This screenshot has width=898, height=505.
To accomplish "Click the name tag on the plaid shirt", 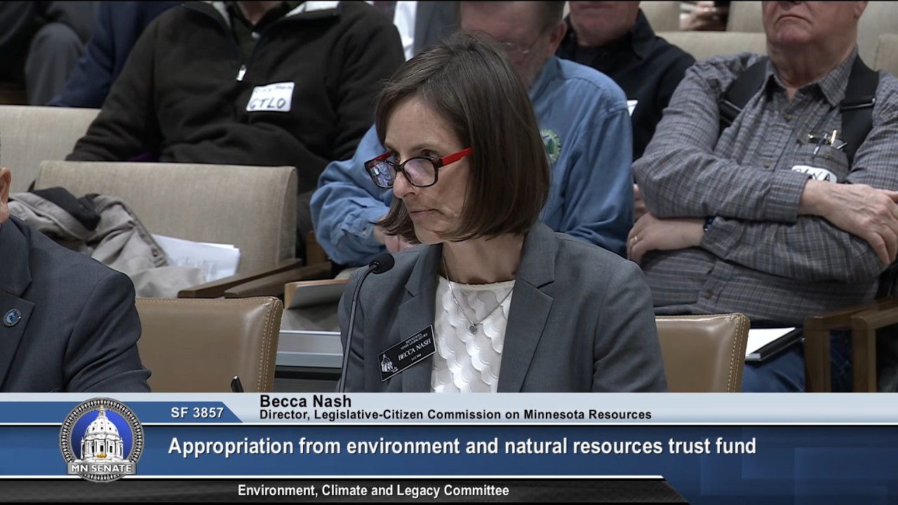I will (814, 173).
